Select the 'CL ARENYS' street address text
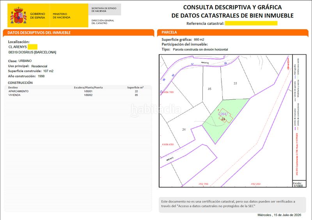 (18, 47)
